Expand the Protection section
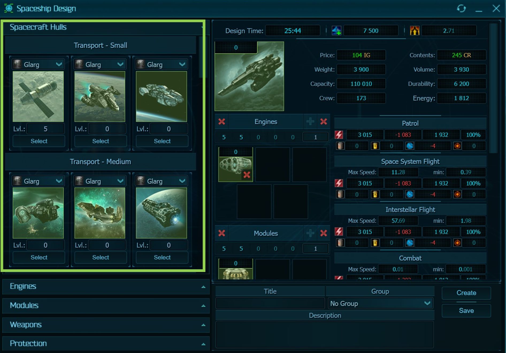The image size is (506, 353). tap(106, 344)
